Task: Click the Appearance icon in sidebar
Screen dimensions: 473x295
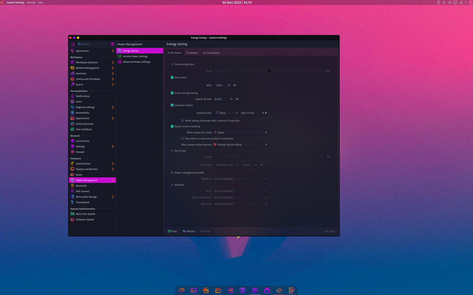Action: (x=72, y=51)
